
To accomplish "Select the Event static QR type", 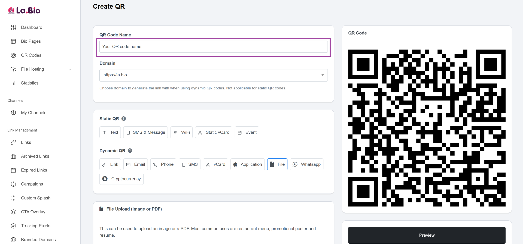I will (247, 133).
